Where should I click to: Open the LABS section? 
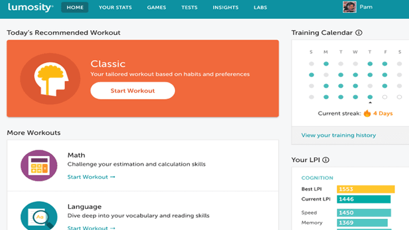click(x=260, y=7)
